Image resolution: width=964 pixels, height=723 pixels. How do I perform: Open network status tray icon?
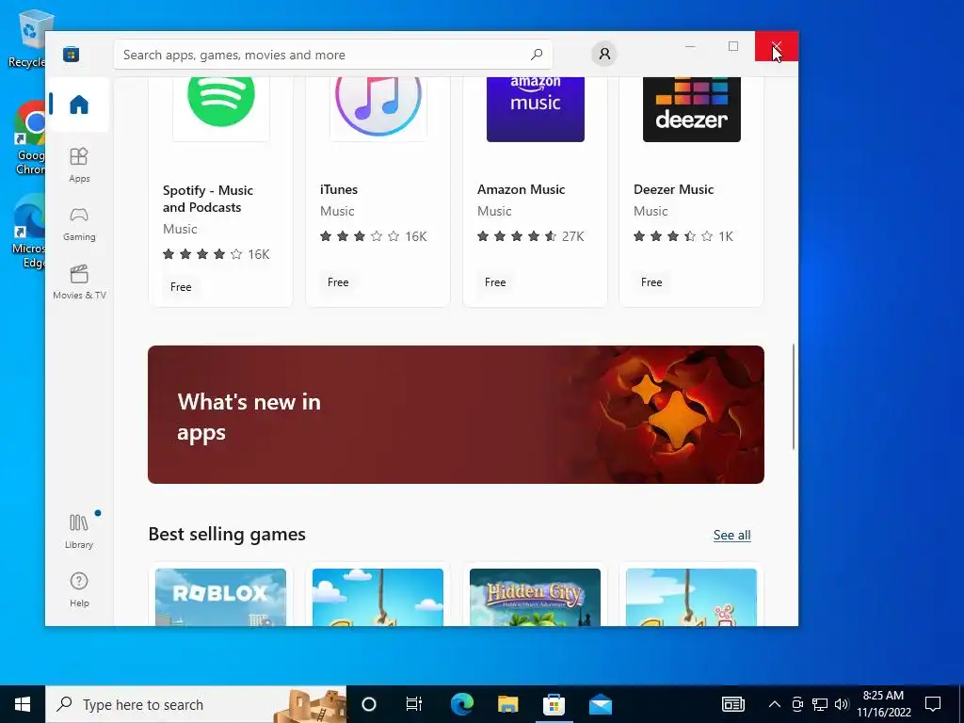tap(820, 704)
